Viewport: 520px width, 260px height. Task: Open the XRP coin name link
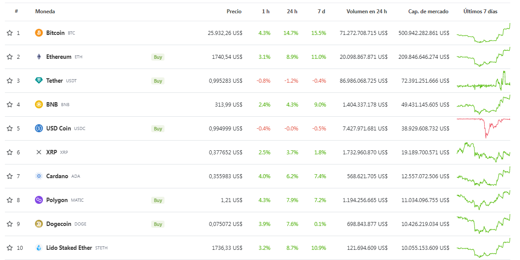pyautogui.click(x=51, y=152)
